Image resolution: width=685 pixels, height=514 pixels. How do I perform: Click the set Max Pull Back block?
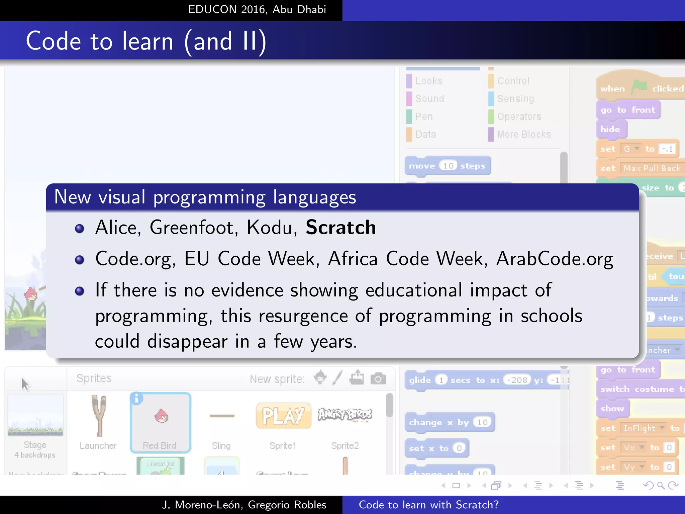tap(641, 168)
